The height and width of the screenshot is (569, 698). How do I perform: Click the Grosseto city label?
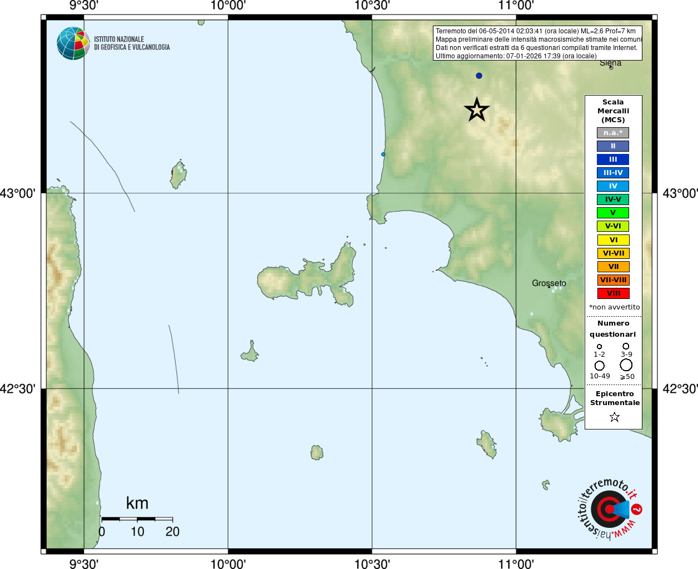pos(549,283)
